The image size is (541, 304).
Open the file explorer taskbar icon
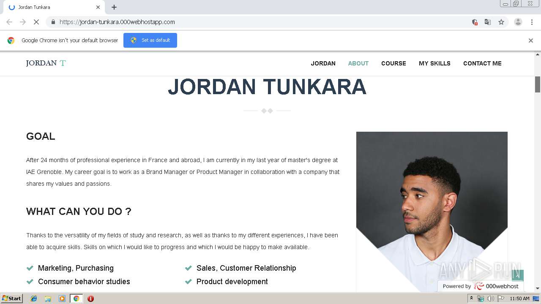point(48,299)
